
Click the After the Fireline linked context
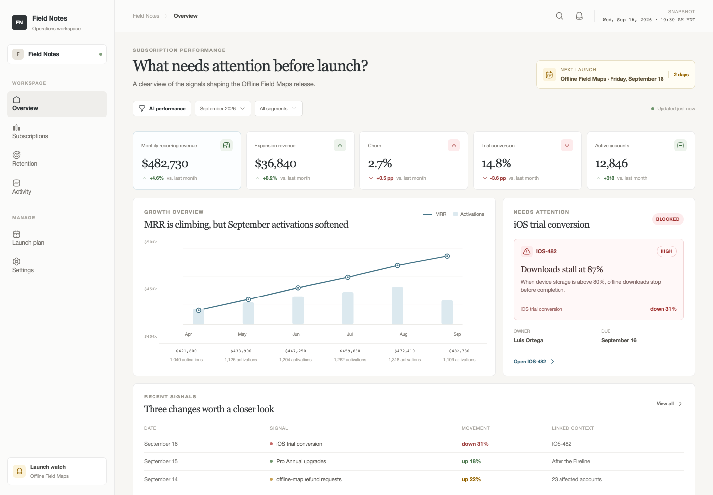(571, 461)
